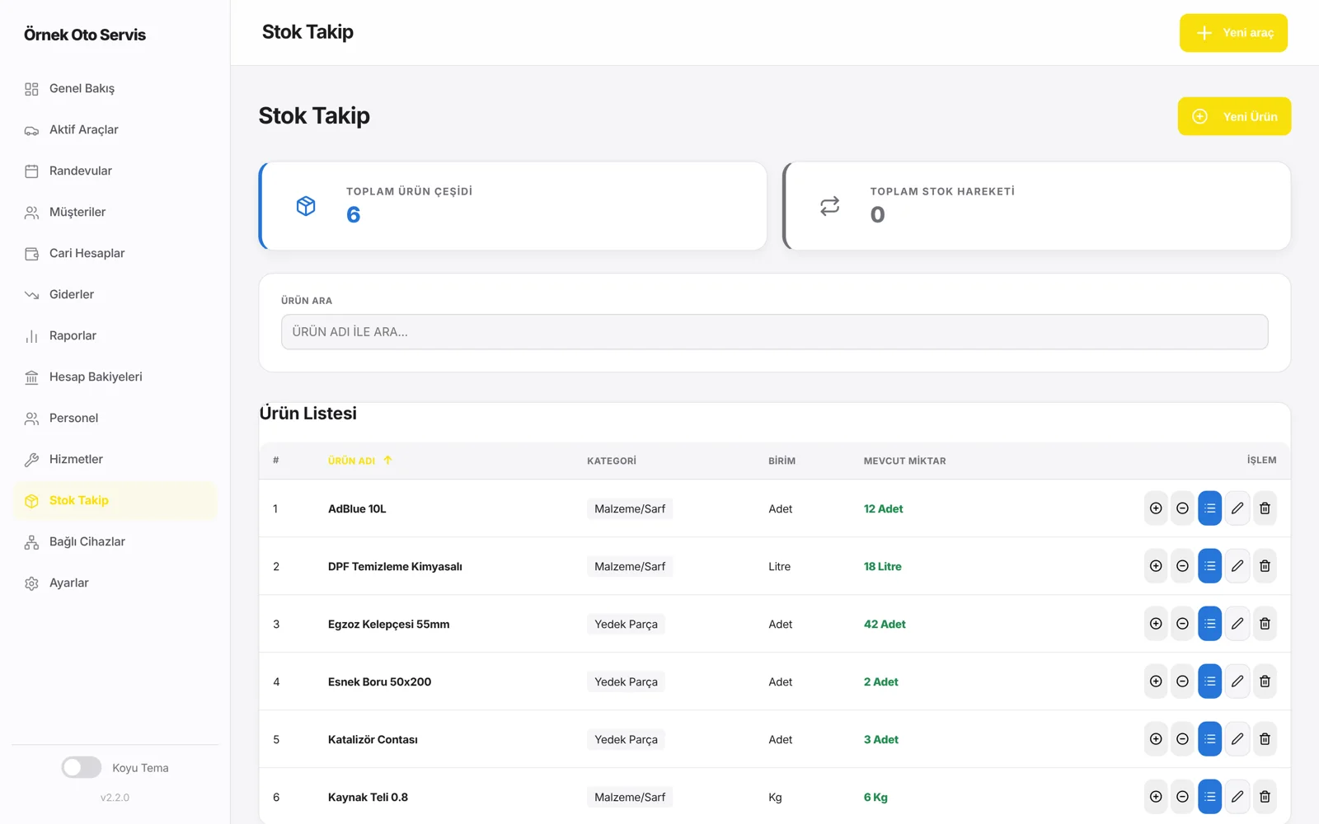This screenshot has width=1319, height=824.
Task: Go to Aktif Araçlar page
Action: (x=115, y=129)
